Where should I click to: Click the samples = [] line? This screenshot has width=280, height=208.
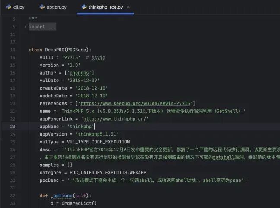(56, 165)
